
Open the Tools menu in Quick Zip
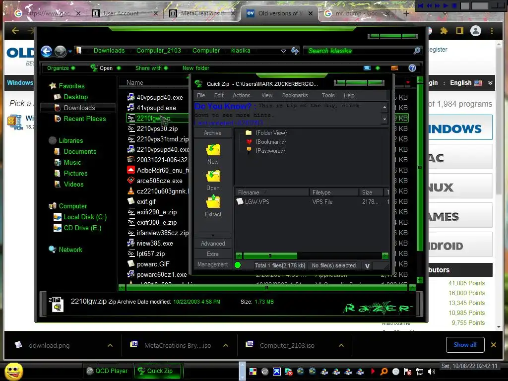pyautogui.click(x=328, y=95)
